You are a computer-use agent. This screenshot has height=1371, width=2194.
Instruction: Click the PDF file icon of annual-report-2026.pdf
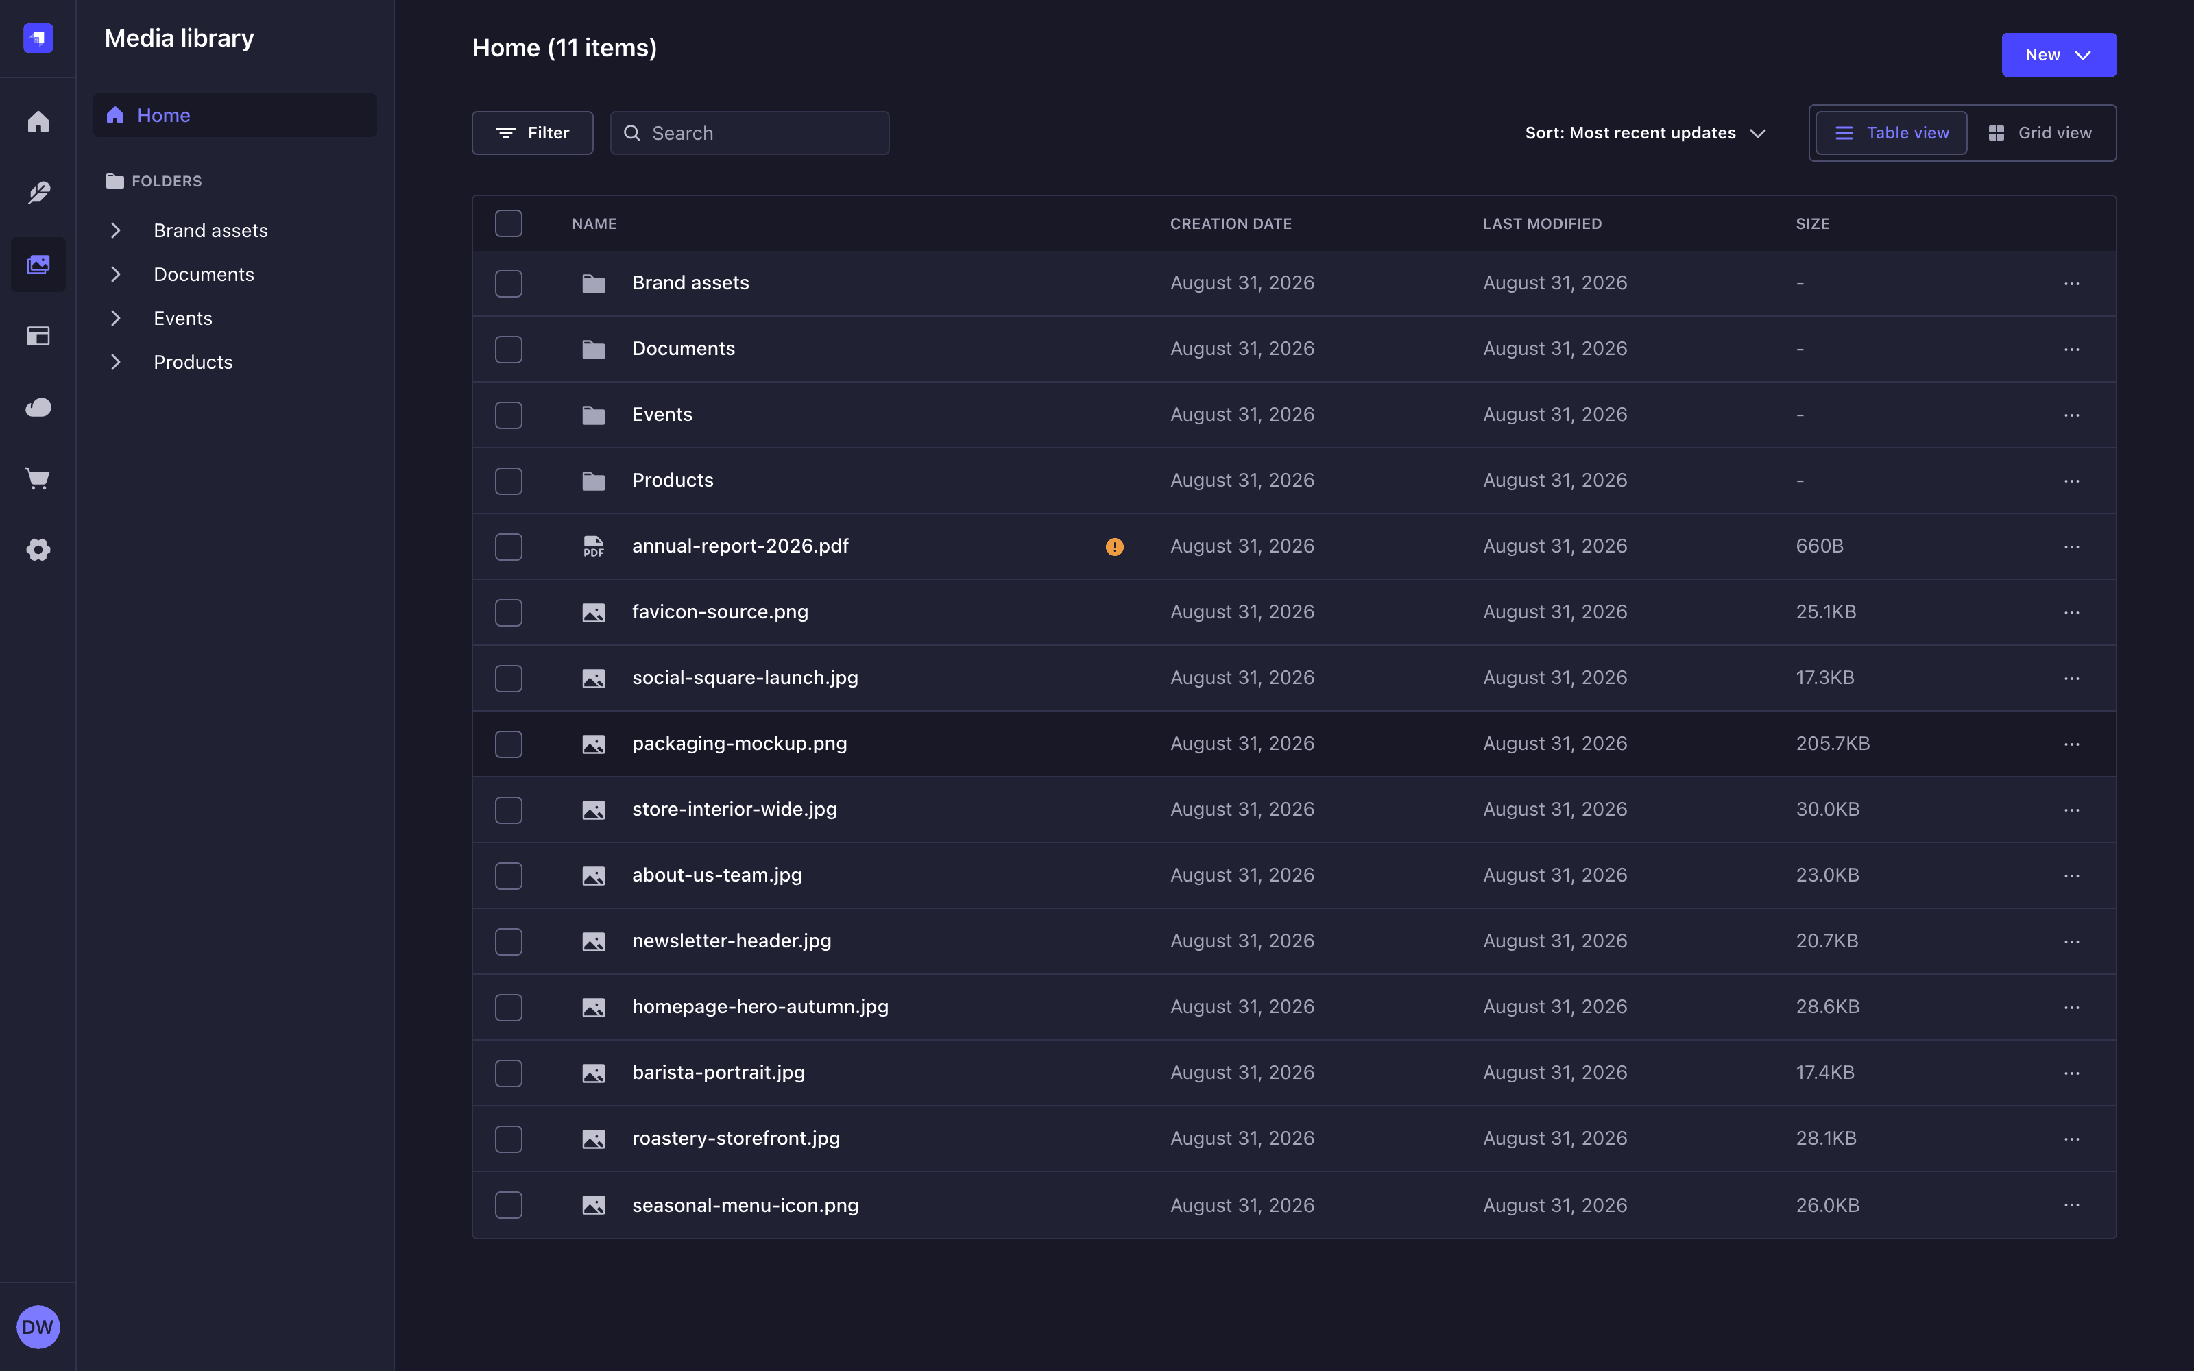(x=593, y=547)
